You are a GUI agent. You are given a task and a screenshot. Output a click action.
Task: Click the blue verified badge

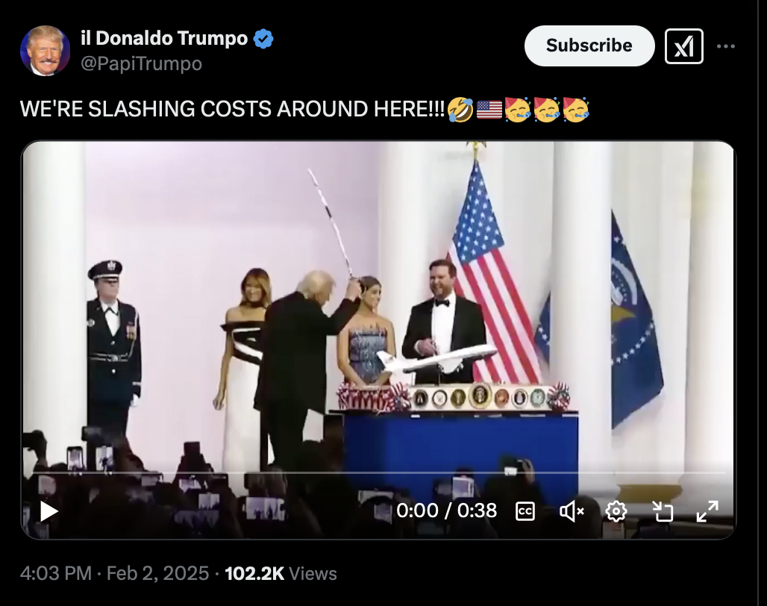263,39
